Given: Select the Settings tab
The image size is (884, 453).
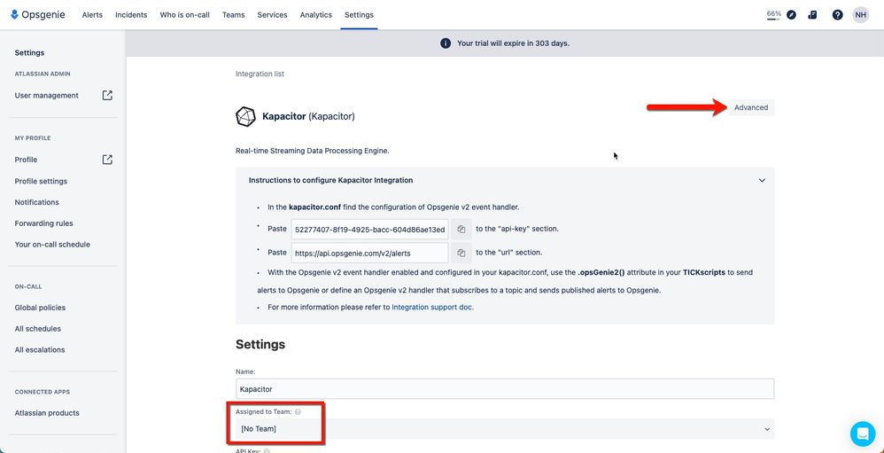Looking at the screenshot, I should coord(359,15).
